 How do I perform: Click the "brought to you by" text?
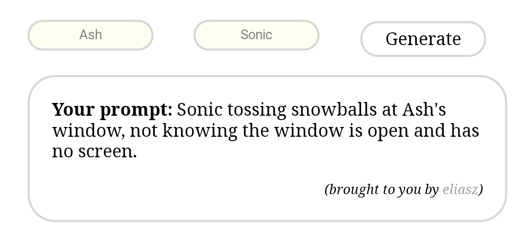(382, 189)
